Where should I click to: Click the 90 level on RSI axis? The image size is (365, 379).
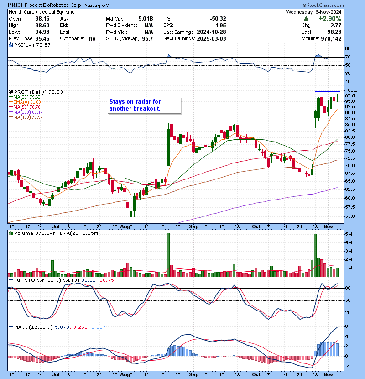[348, 49]
